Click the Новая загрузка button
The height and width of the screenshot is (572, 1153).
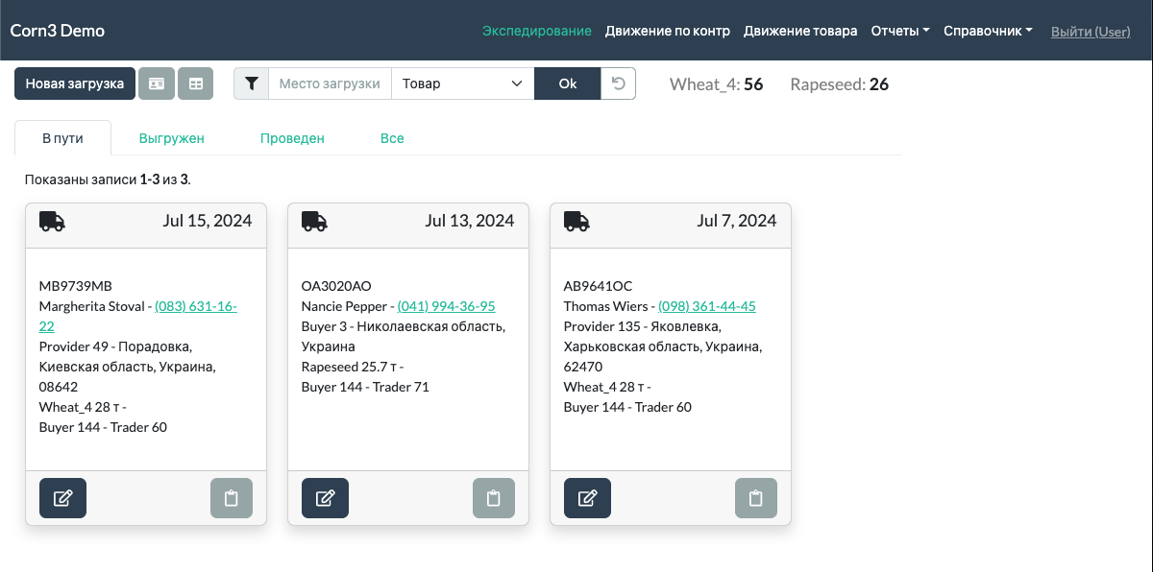coord(75,83)
